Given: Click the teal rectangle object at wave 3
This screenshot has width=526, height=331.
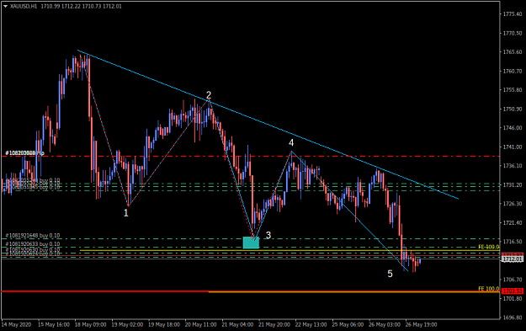Looking at the screenshot, I should [x=251, y=243].
